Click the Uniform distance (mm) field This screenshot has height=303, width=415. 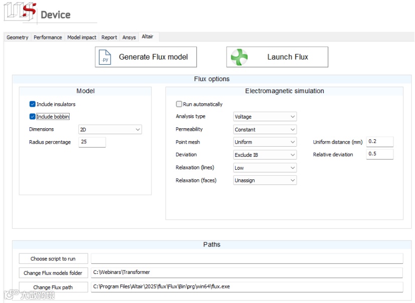point(379,142)
